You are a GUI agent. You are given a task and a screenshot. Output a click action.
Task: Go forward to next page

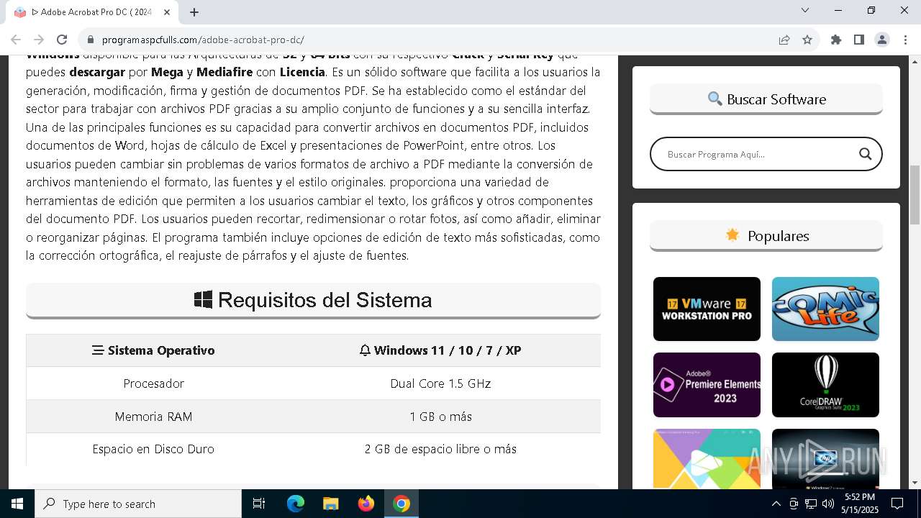click(39, 40)
